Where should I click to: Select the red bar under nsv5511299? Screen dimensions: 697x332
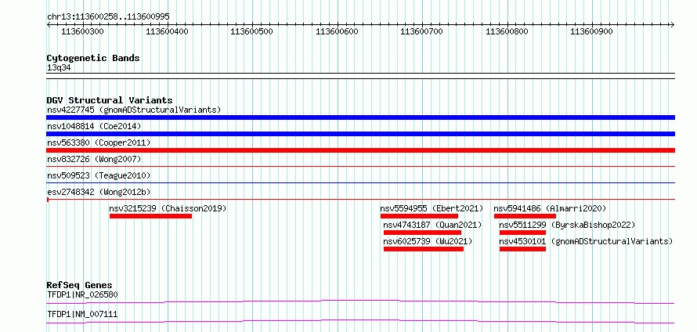tap(523, 233)
